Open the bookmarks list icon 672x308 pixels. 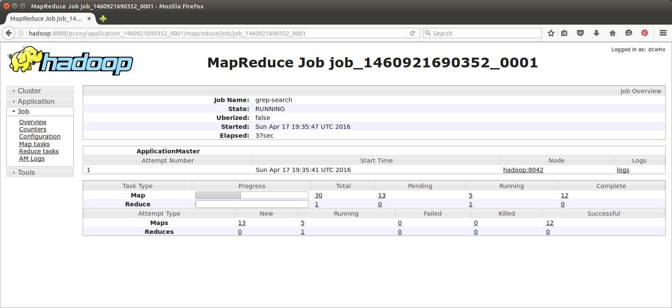[x=564, y=33]
